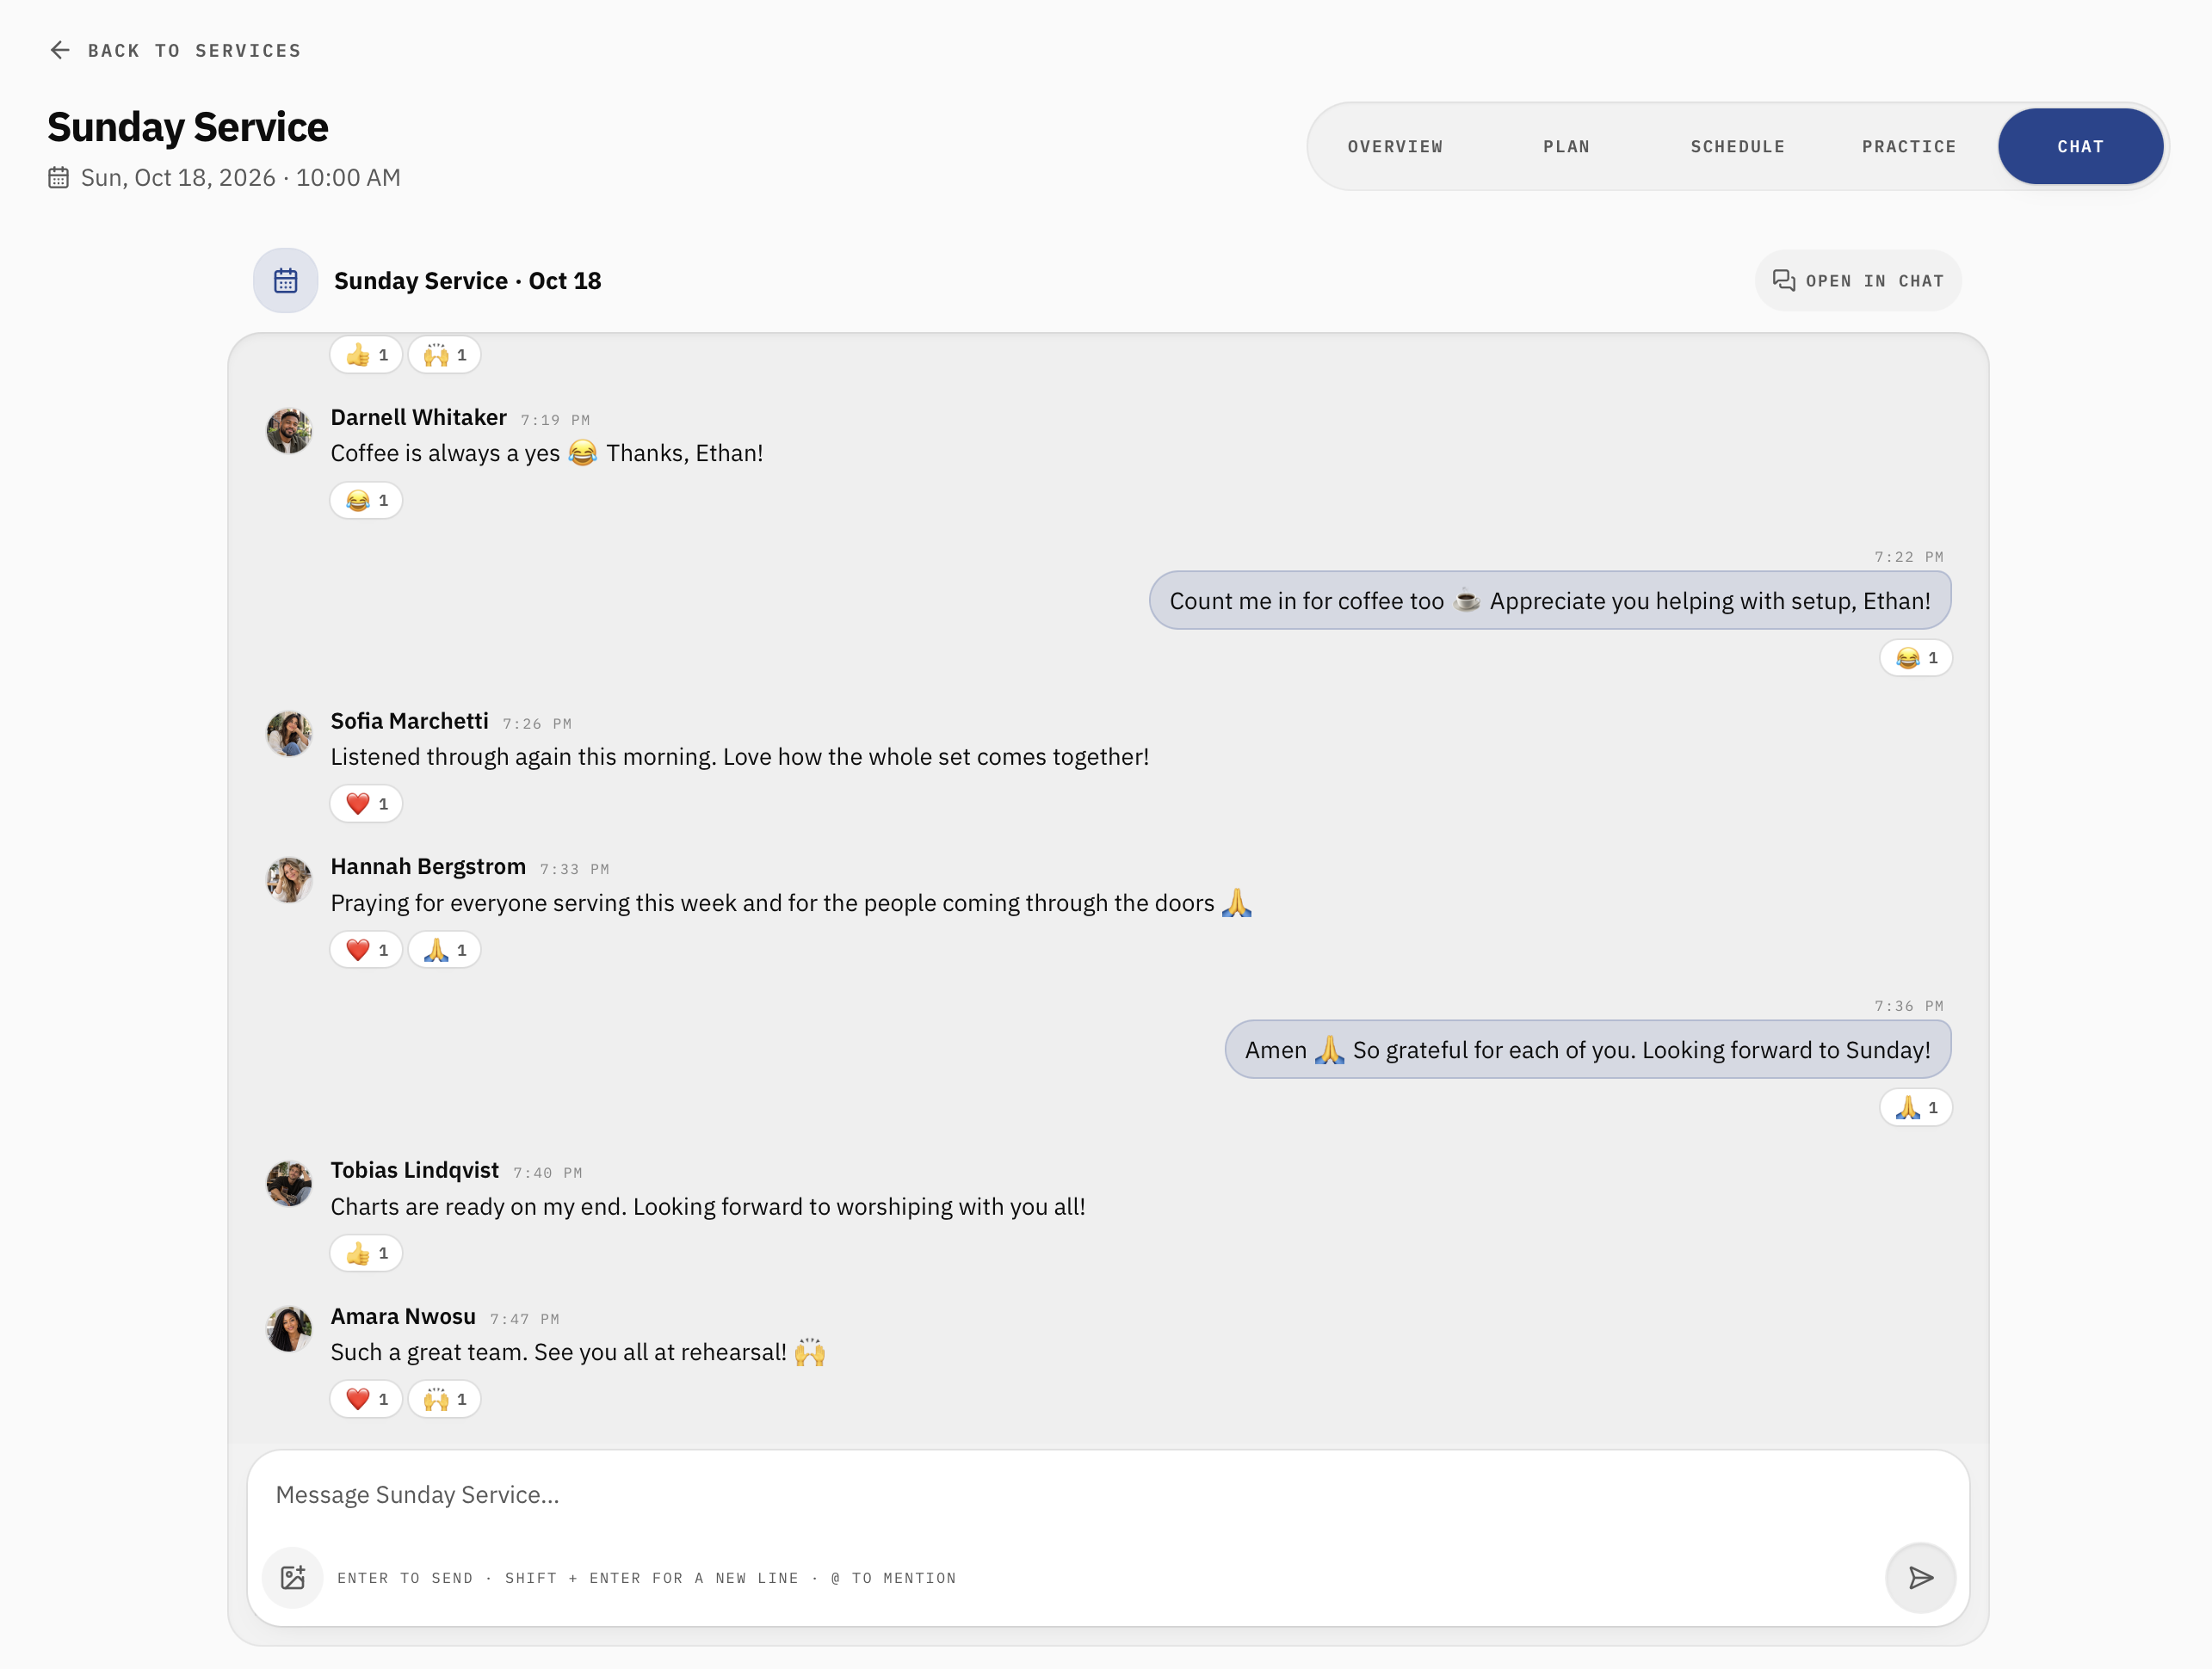Toggle raised hands reaction on Amara's message
The width and height of the screenshot is (2212, 1669).
(x=444, y=1399)
